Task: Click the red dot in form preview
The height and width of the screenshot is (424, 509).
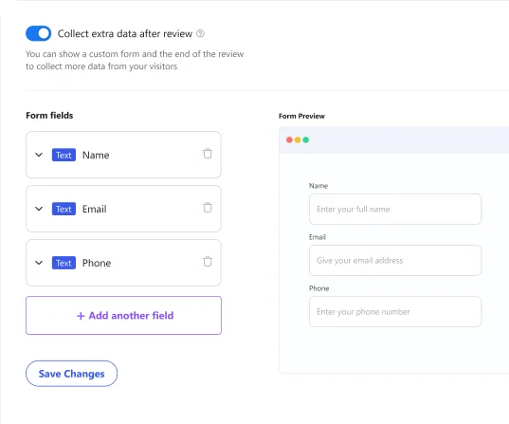Action: point(289,139)
